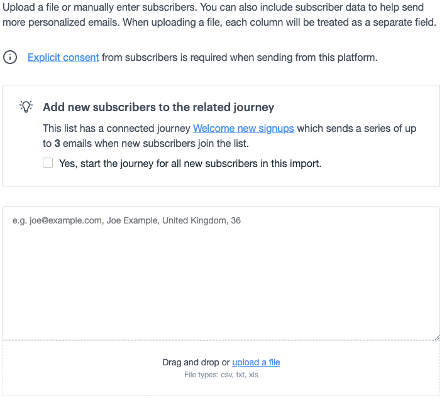Click the 'Yes, start the journey' checkbox label
The height and width of the screenshot is (398, 442).
point(190,163)
